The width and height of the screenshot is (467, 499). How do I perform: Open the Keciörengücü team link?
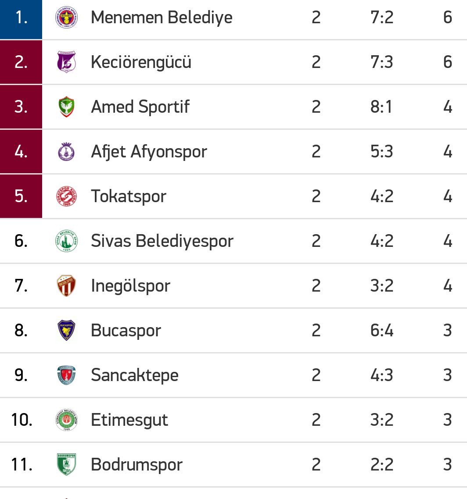click(141, 62)
